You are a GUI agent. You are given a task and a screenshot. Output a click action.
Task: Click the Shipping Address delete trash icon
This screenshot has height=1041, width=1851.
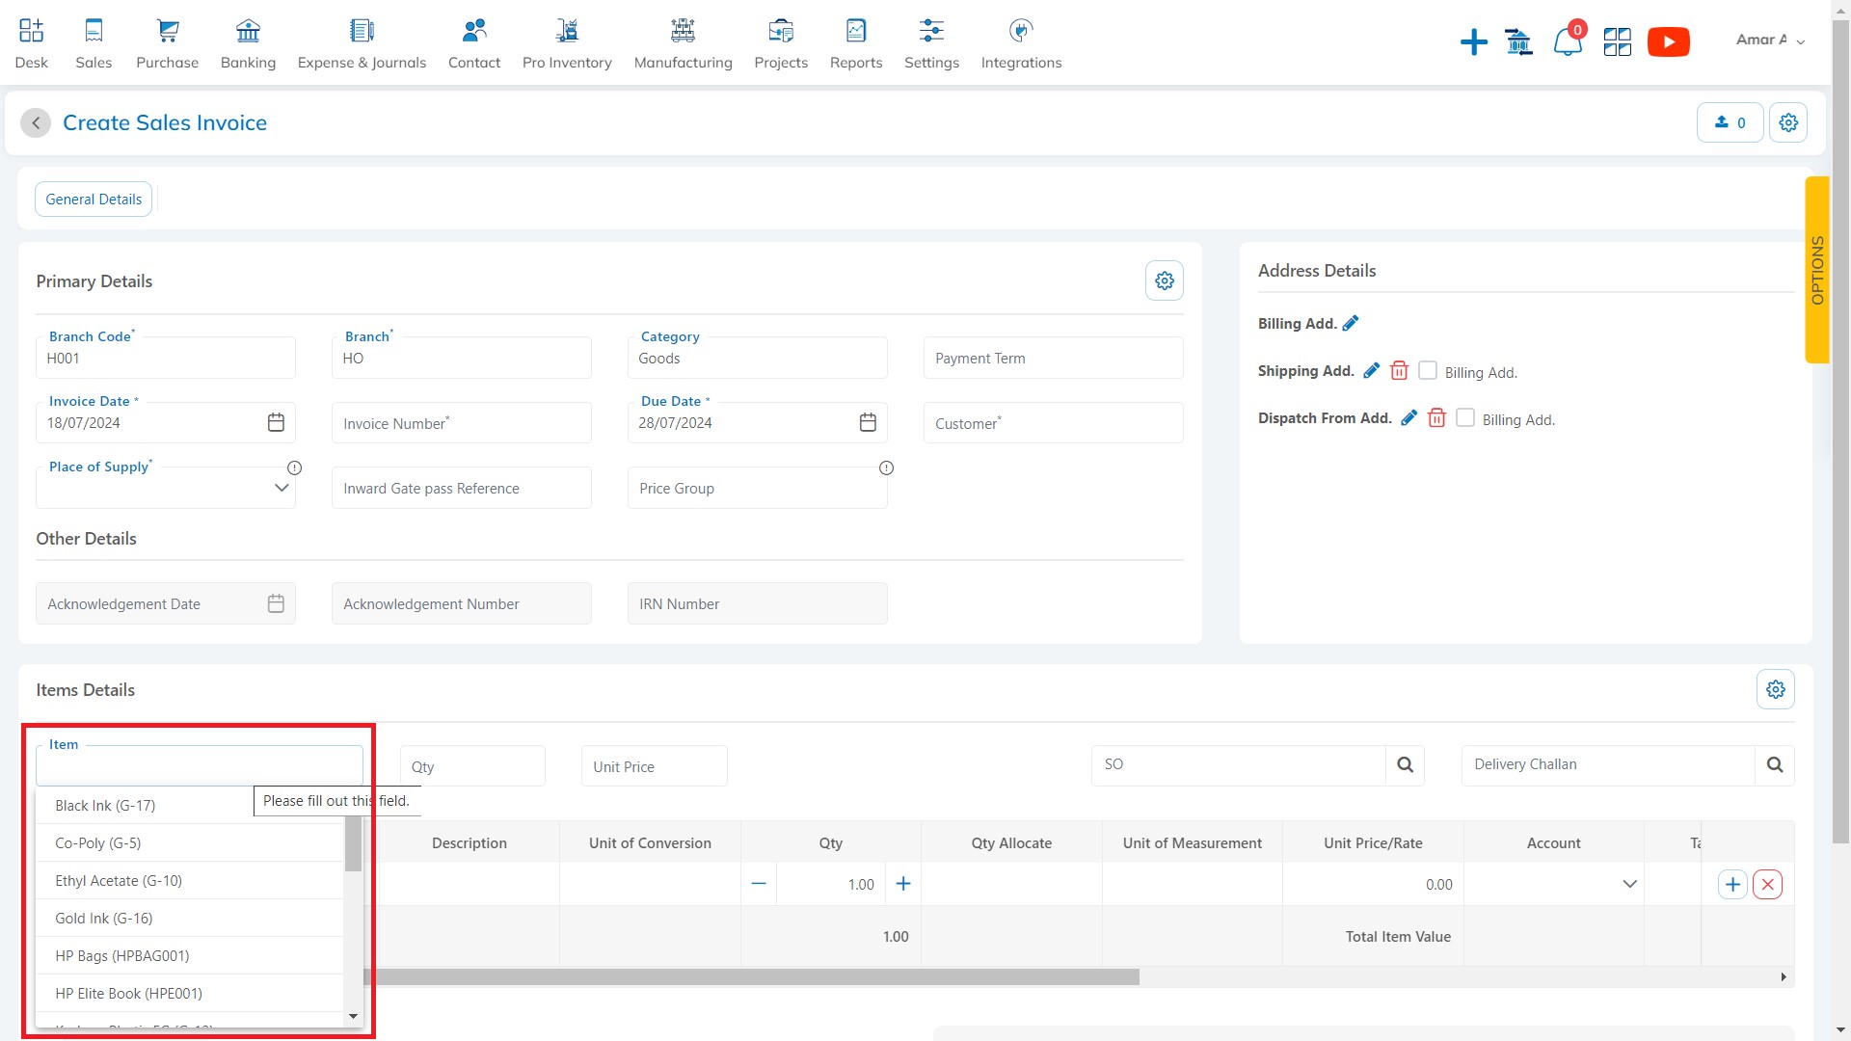tap(1399, 370)
